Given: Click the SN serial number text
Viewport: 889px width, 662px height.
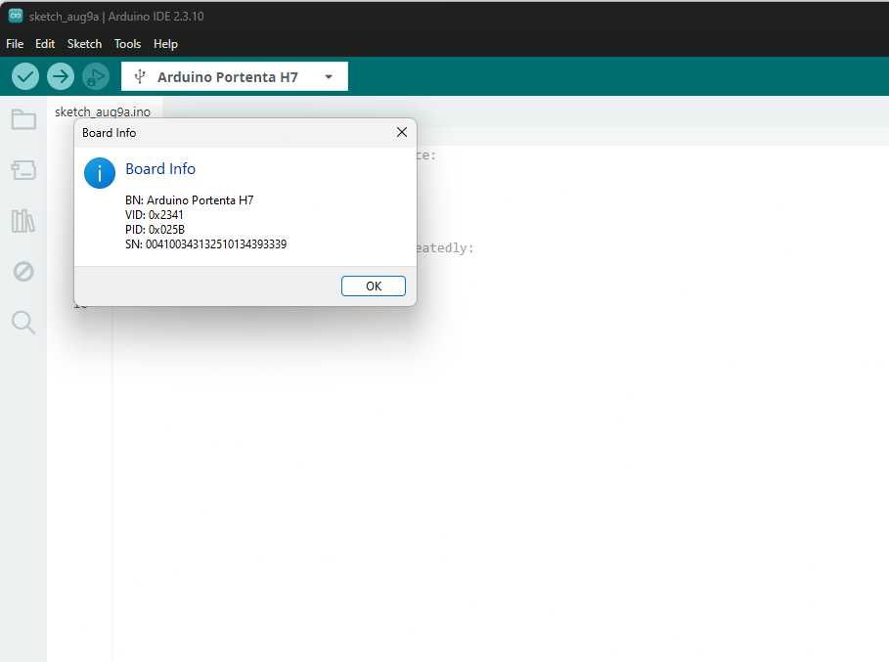Looking at the screenshot, I should point(205,244).
